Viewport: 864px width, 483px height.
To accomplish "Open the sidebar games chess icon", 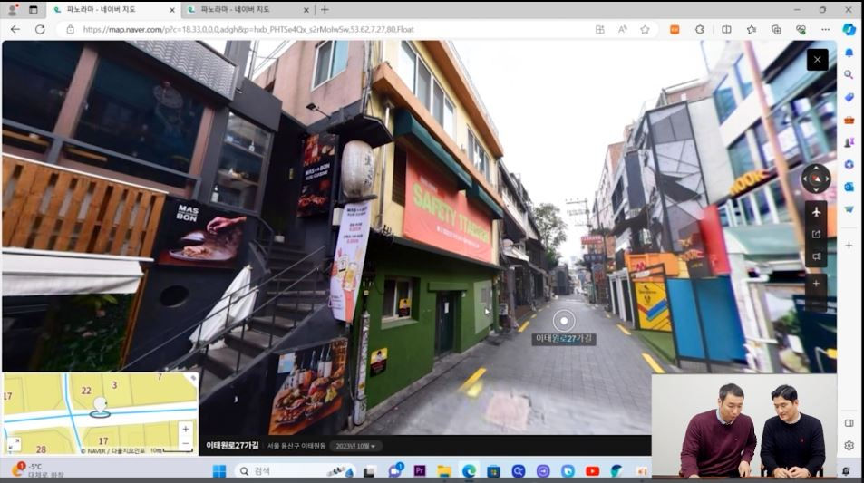I will [849, 142].
